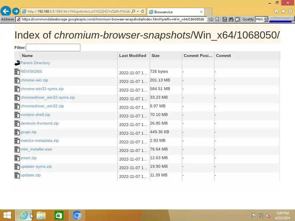Open the devtools-frontend.zip link
Screen dimensions: 295x221
point(39,123)
